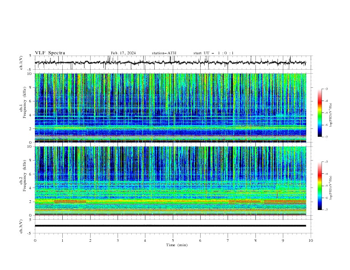350x270 pixels.
Task: Click the "VLF Spectra" title text
Action: coord(50,53)
